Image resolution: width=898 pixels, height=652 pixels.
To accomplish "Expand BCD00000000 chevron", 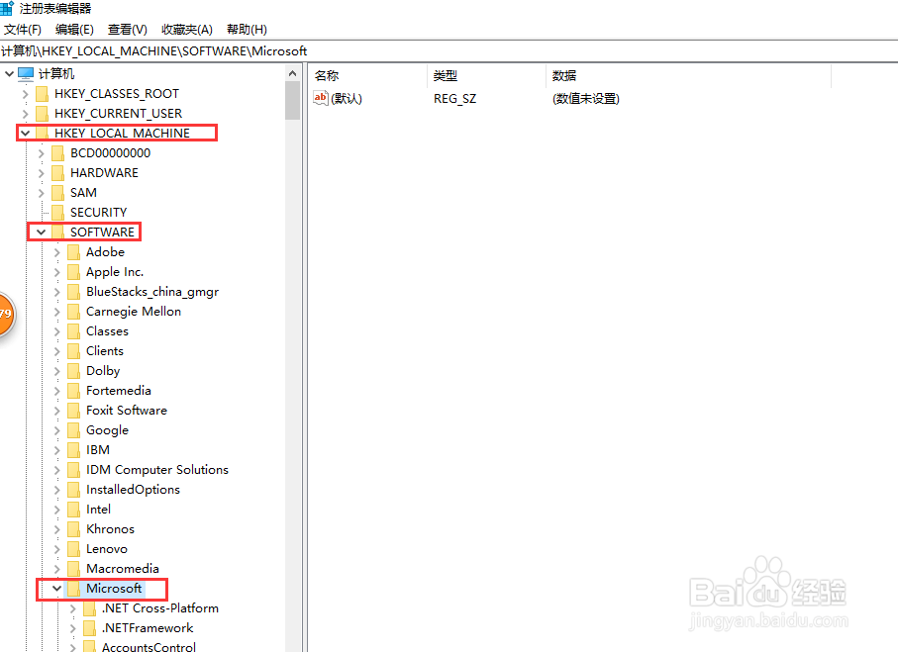I will pos(42,153).
